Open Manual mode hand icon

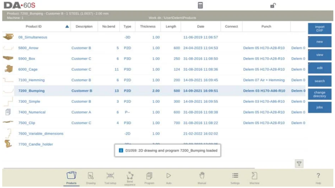[202, 177]
